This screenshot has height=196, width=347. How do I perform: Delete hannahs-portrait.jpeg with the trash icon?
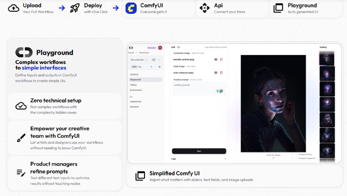(x=221, y=59)
